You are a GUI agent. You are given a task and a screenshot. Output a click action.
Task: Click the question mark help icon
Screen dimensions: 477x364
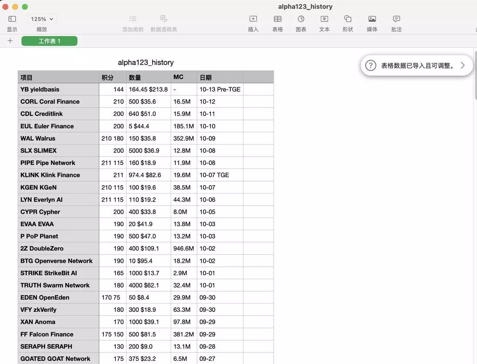[x=370, y=65]
